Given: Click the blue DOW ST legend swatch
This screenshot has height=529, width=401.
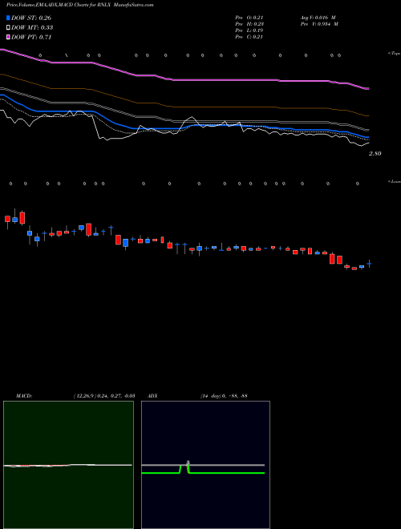Looking at the screenshot, I should (9, 18).
